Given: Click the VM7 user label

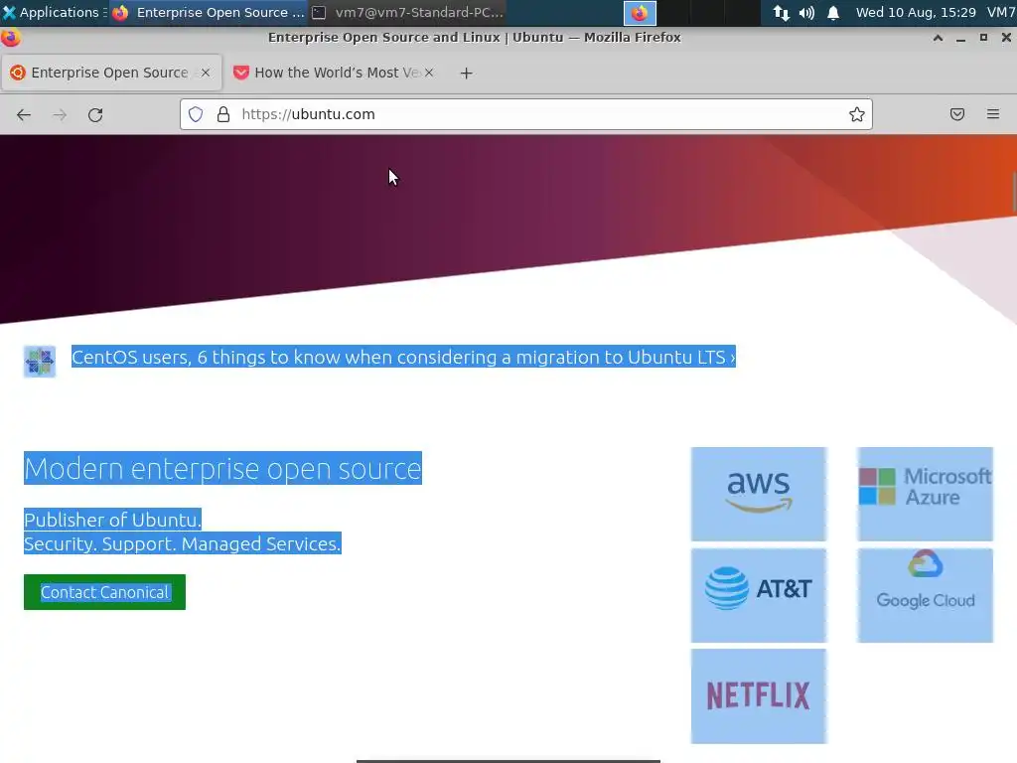Looking at the screenshot, I should point(1001,12).
